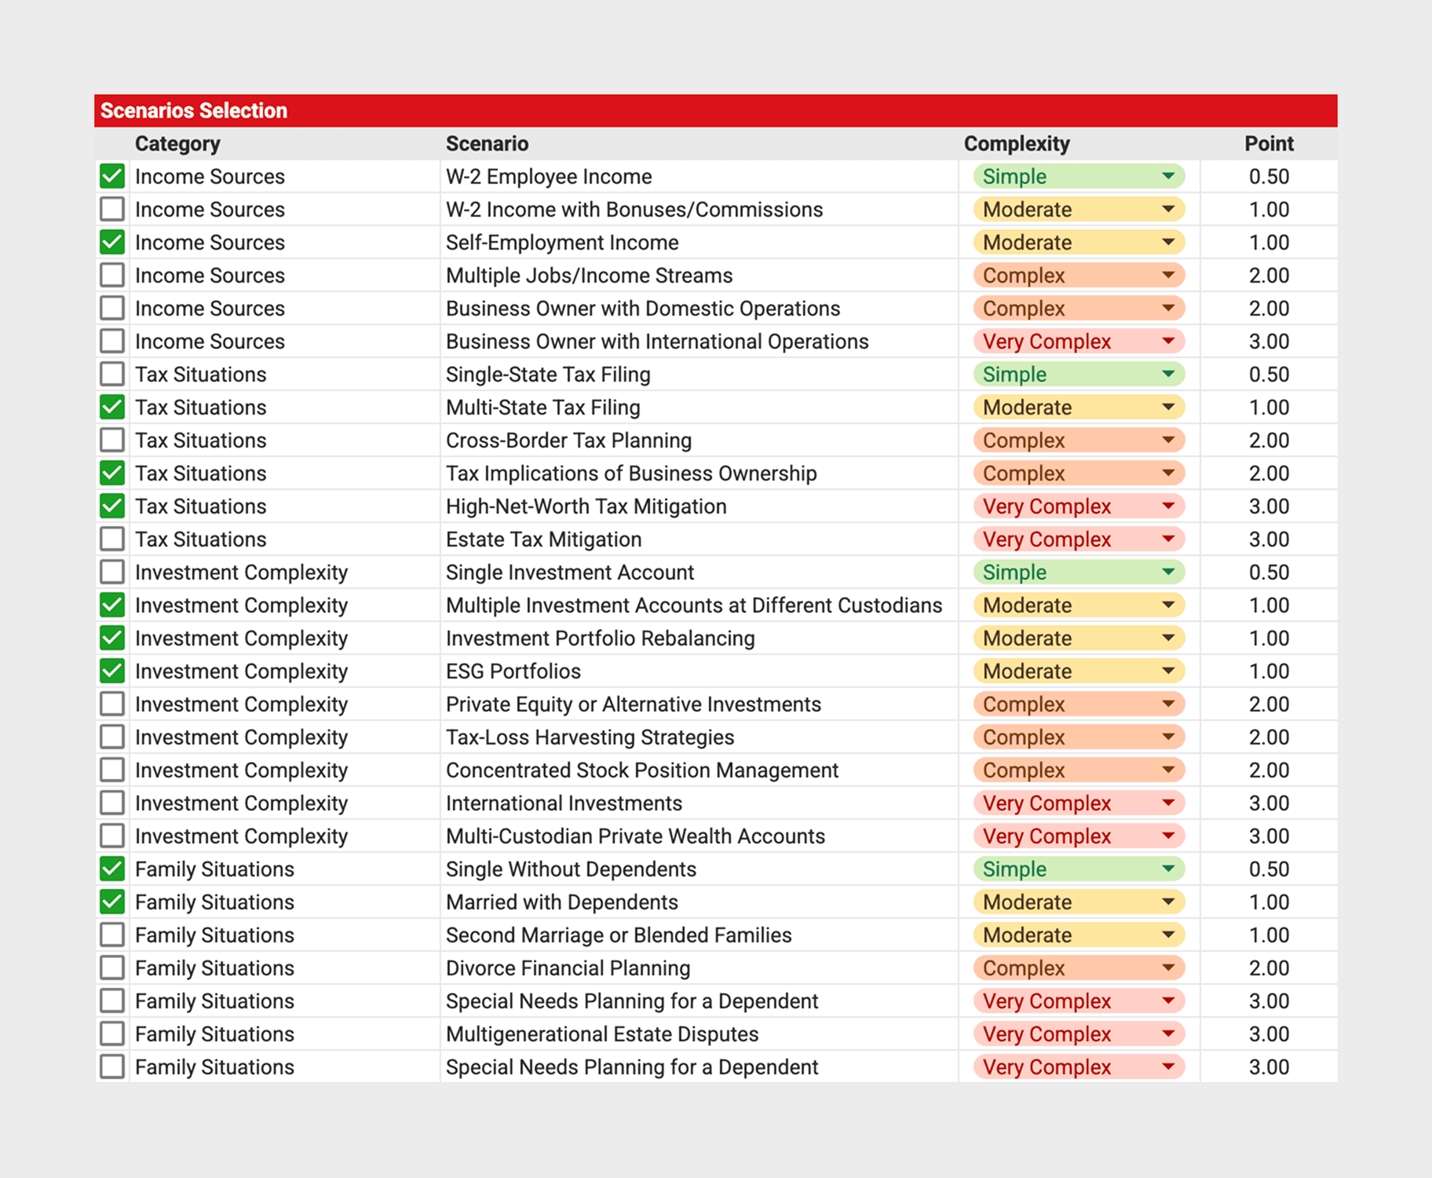This screenshot has width=1432, height=1178.
Task: Uncheck the ESG Portfolios checkbox
Action: tap(112, 671)
